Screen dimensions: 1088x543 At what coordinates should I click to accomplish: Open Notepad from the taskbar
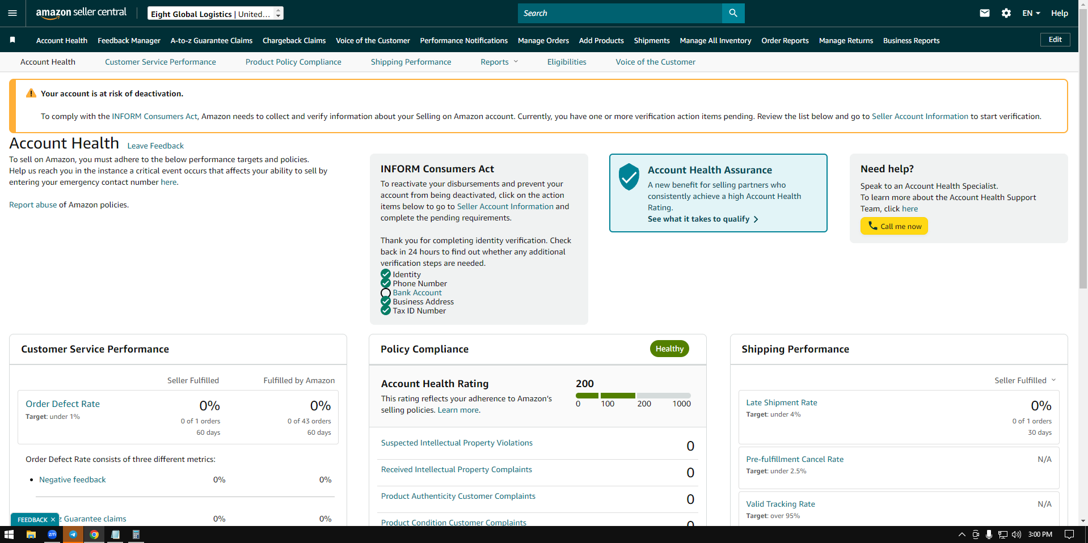115,534
